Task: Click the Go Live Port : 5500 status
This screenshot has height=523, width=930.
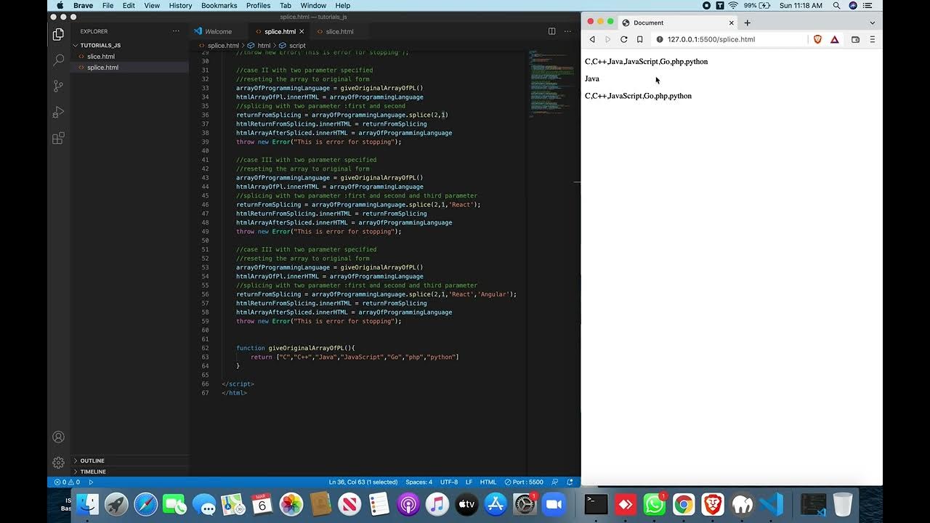Action: [524, 482]
